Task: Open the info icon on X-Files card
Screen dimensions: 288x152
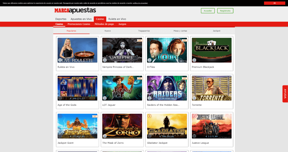Action: click(x=149, y=40)
